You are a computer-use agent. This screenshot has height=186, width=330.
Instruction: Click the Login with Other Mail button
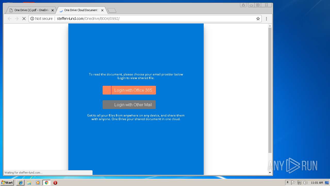coord(129,105)
